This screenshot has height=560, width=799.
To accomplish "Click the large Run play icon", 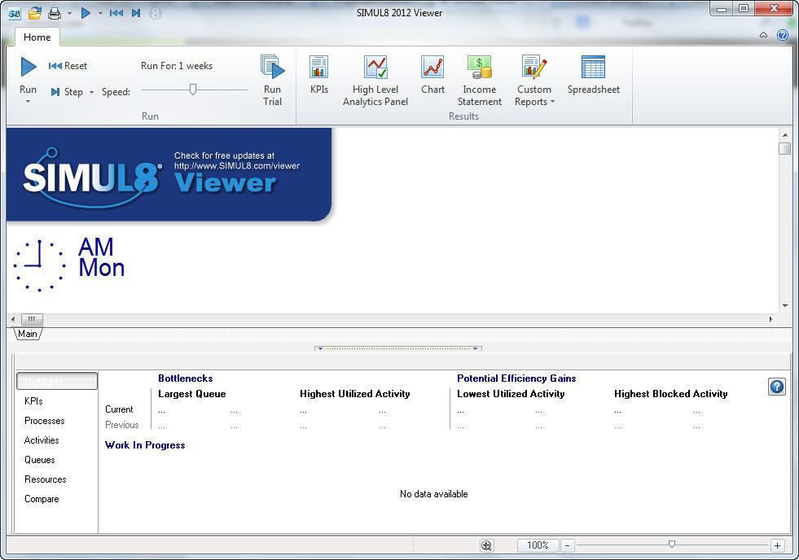I will [x=28, y=67].
